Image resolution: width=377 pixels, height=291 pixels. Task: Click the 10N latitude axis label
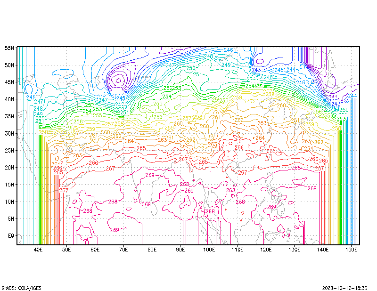pyautogui.click(x=9, y=202)
